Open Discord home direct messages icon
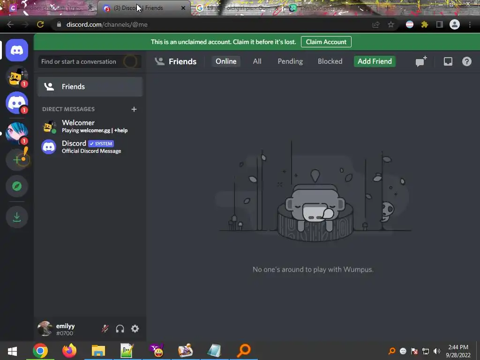 17,50
